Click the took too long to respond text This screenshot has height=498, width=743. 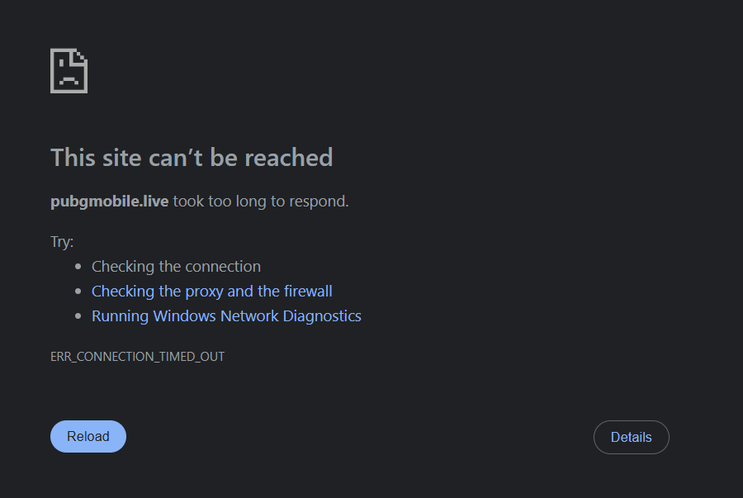[x=261, y=201]
